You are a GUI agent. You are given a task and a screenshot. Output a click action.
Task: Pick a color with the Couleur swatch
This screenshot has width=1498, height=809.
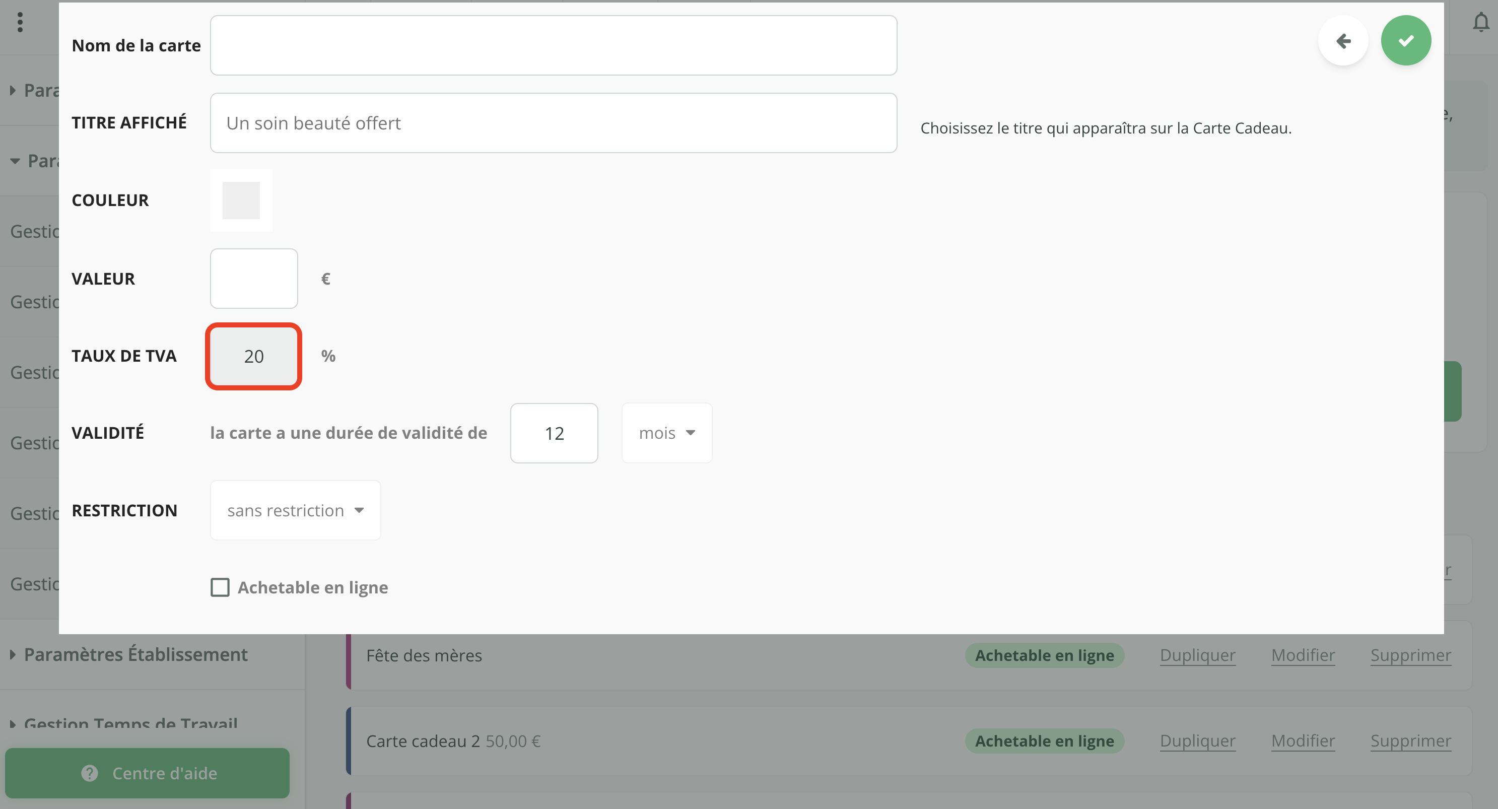241,200
